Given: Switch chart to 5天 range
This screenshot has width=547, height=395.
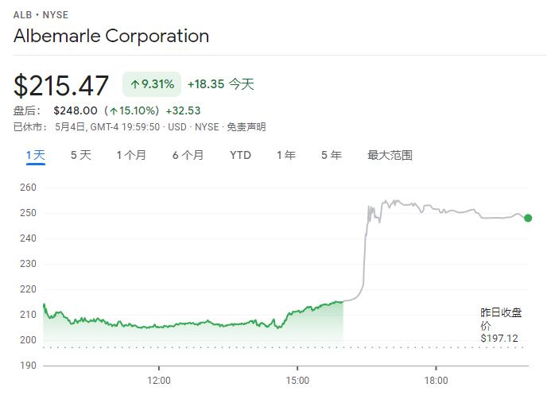Looking at the screenshot, I should click(80, 155).
